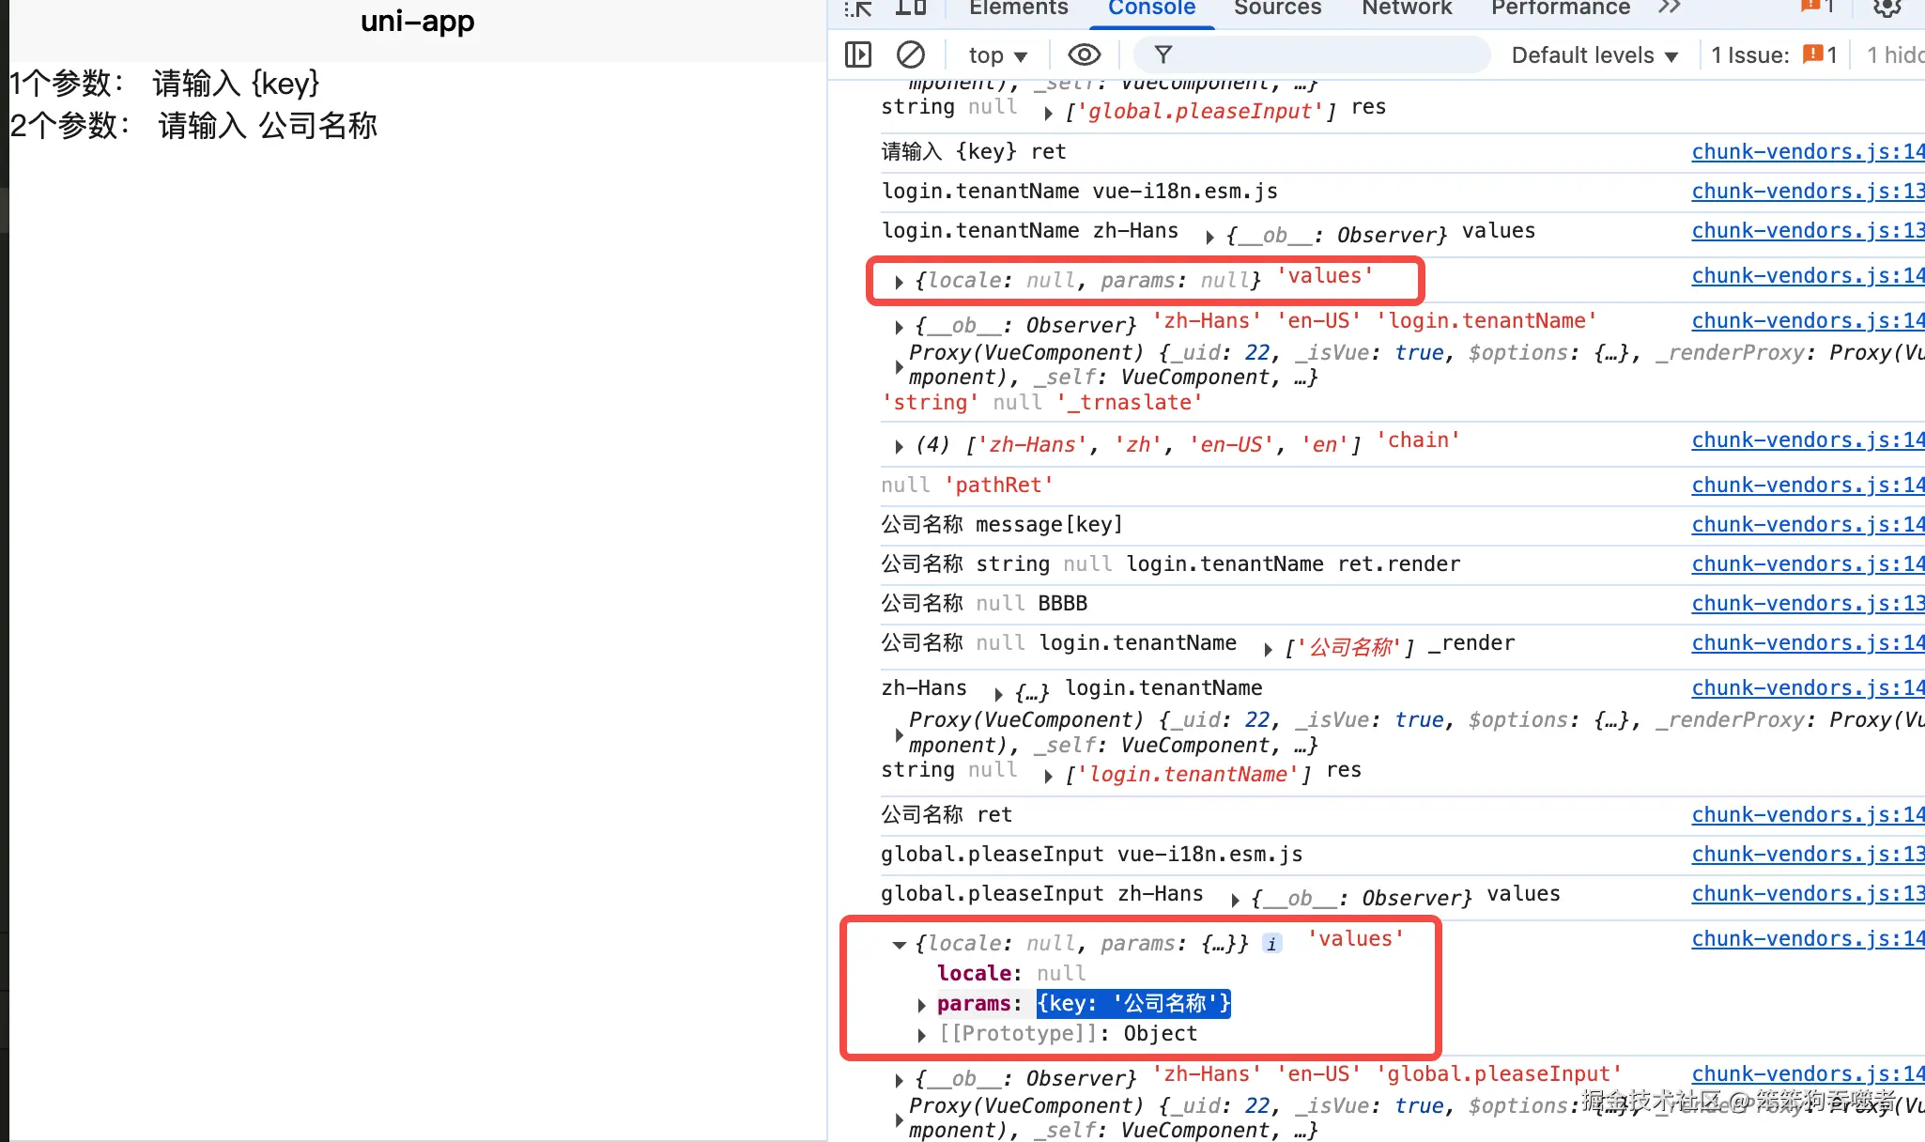Open the Default levels dropdown
1925x1142 pixels.
pos(1594,55)
